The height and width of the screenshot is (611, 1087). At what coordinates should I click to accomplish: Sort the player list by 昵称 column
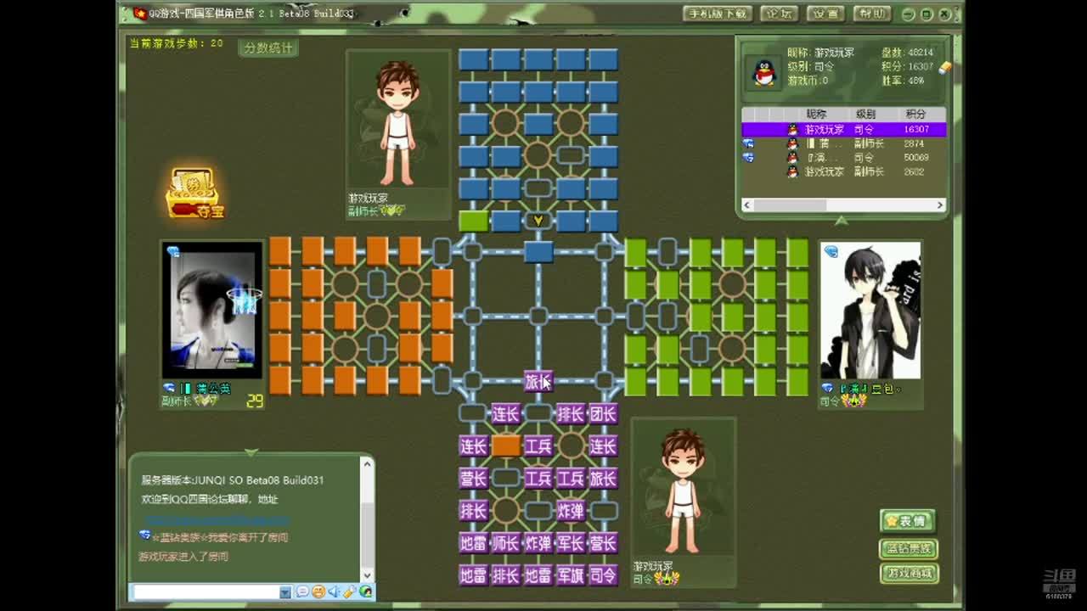(816, 114)
